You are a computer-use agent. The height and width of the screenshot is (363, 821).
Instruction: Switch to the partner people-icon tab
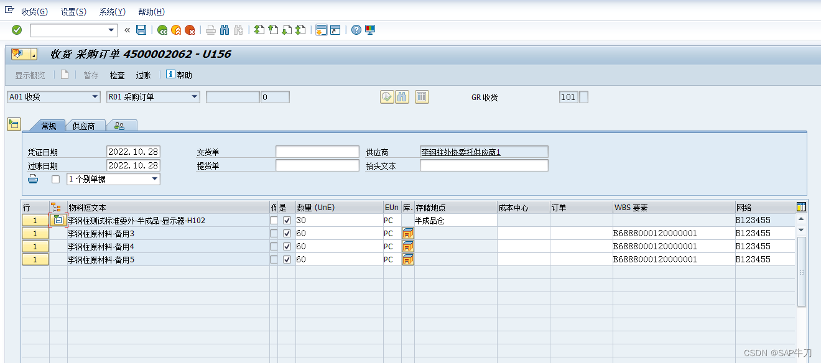tap(119, 126)
